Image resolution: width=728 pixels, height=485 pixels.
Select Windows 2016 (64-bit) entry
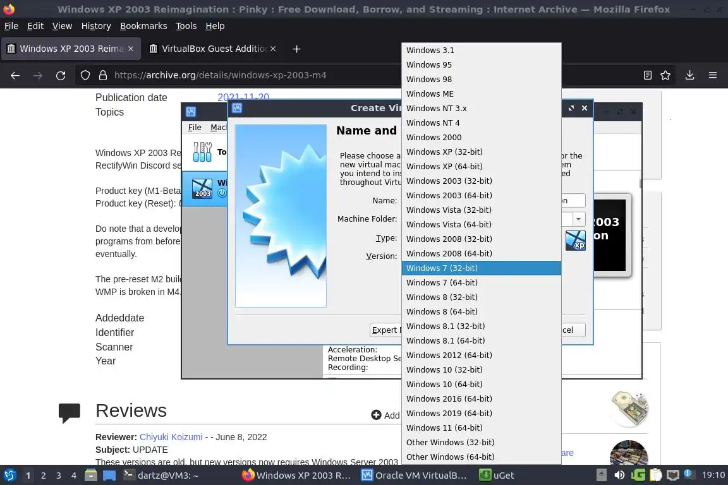coord(481,398)
